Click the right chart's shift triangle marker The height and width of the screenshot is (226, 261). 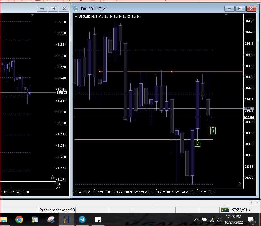(226, 15)
